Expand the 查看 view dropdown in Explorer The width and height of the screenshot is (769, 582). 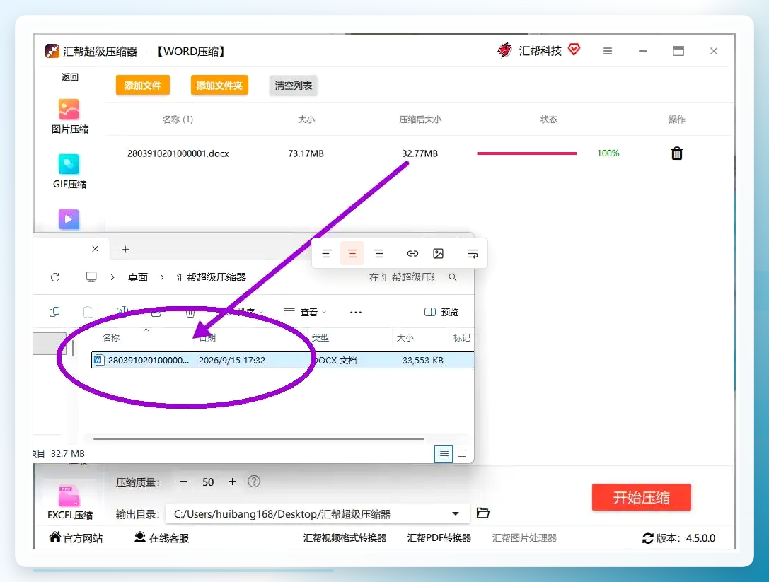point(305,313)
